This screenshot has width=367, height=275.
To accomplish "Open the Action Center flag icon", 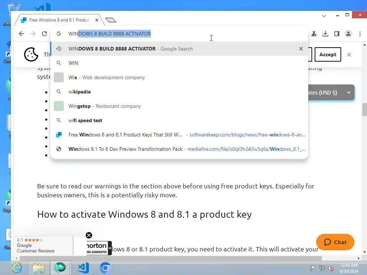I will 313,268.
